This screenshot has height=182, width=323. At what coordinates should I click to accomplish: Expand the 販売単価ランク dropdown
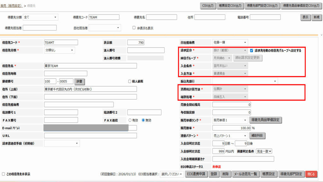[230, 120]
